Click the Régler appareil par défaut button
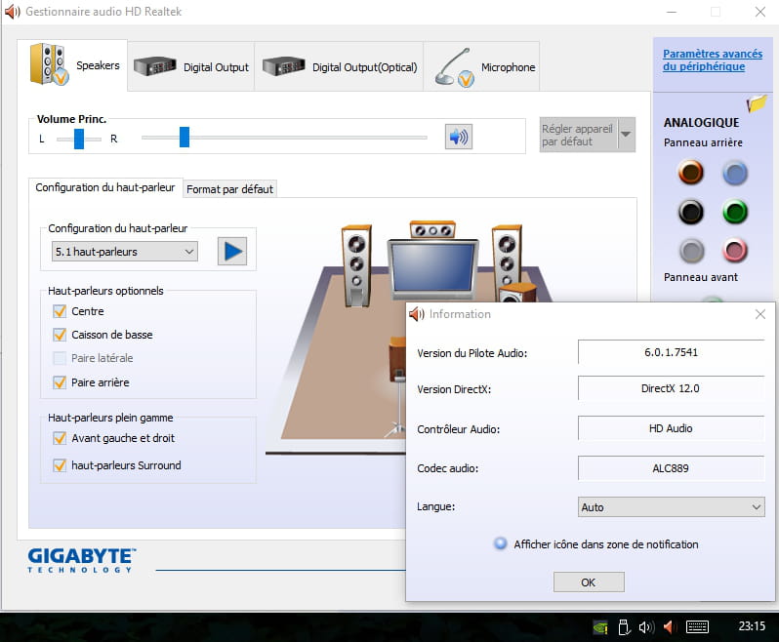This screenshot has height=642, width=779. coord(579,135)
